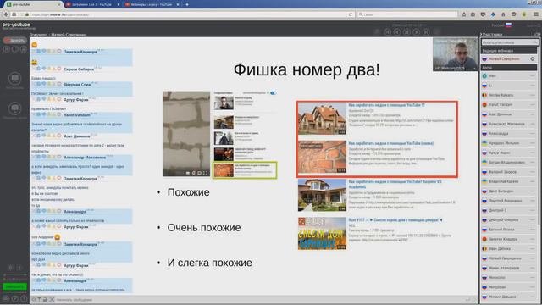
Task: Open gear settings for host Матвей Северянин
Action: tap(533, 58)
